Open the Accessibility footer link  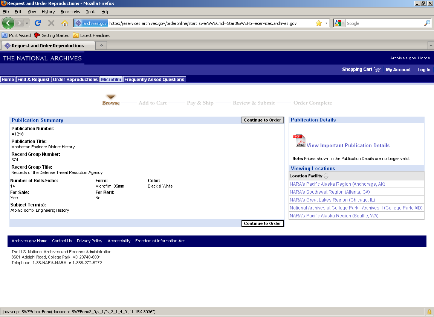(x=119, y=241)
